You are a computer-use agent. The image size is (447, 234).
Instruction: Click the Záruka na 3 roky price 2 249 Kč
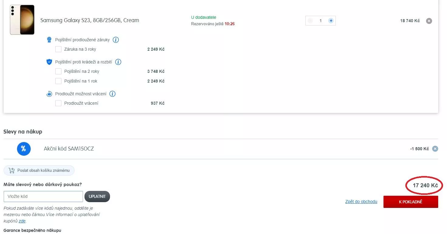pos(156,49)
